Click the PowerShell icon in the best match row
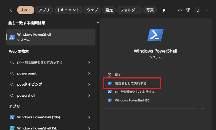This screenshot has width=216, height=130. (12, 37)
